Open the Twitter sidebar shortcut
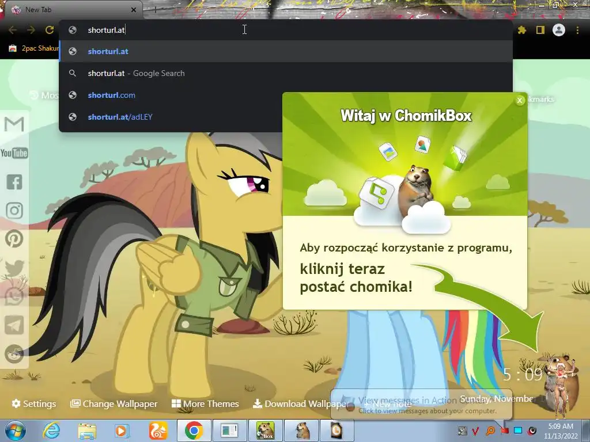The image size is (590, 442). click(14, 268)
